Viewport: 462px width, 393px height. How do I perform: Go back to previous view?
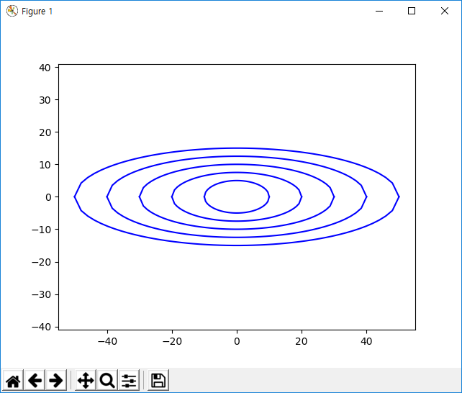pyautogui.click(x=35, y=380)
